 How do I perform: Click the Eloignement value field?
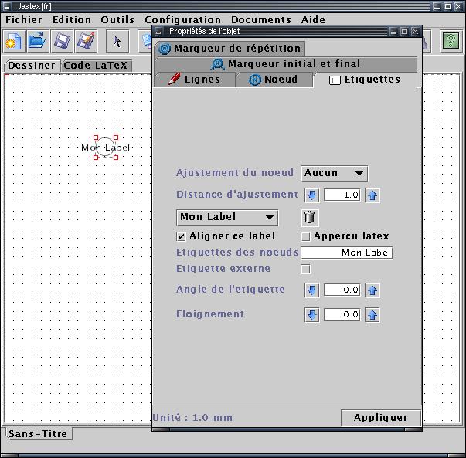click(x=342, y=314)
